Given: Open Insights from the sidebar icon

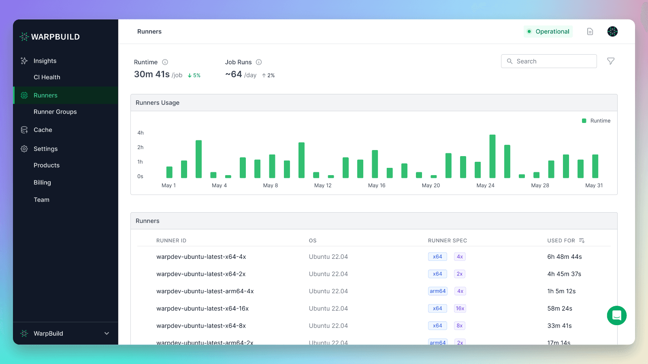Looking at the screenshot, I should pyautogui.click(x=24, y=61).
